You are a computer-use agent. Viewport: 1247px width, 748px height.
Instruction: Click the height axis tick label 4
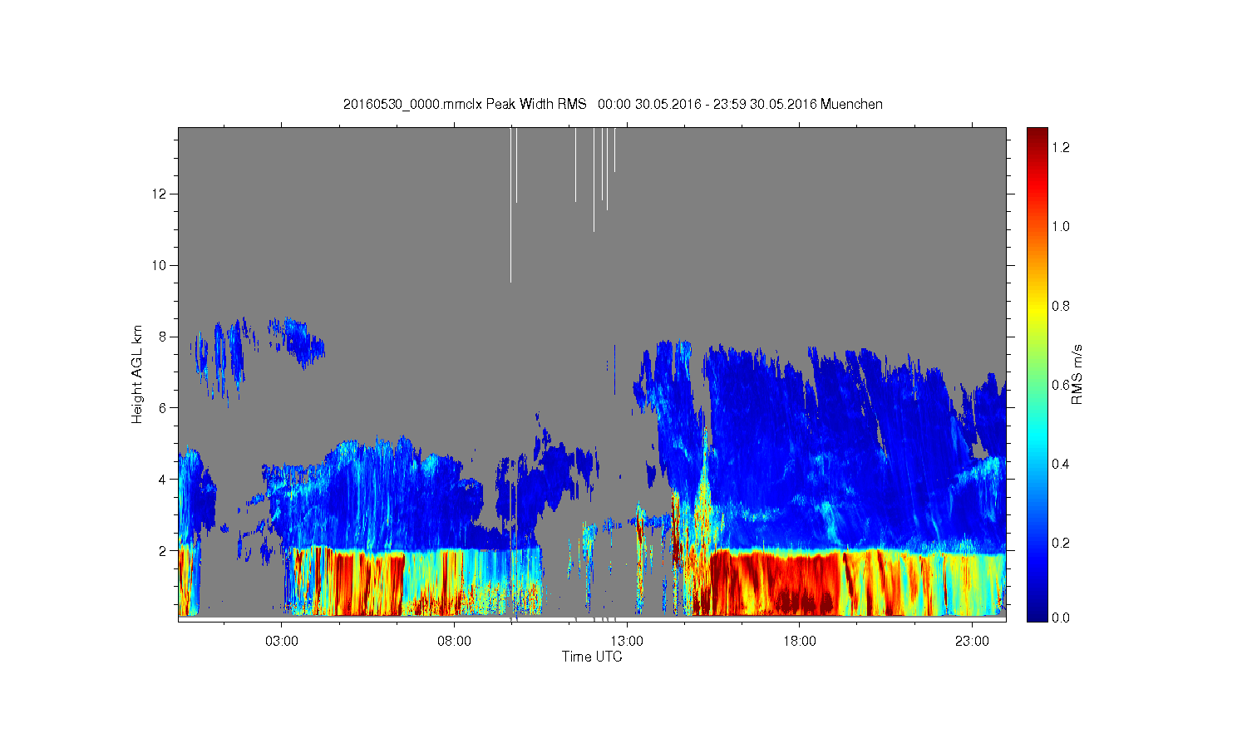164,479
